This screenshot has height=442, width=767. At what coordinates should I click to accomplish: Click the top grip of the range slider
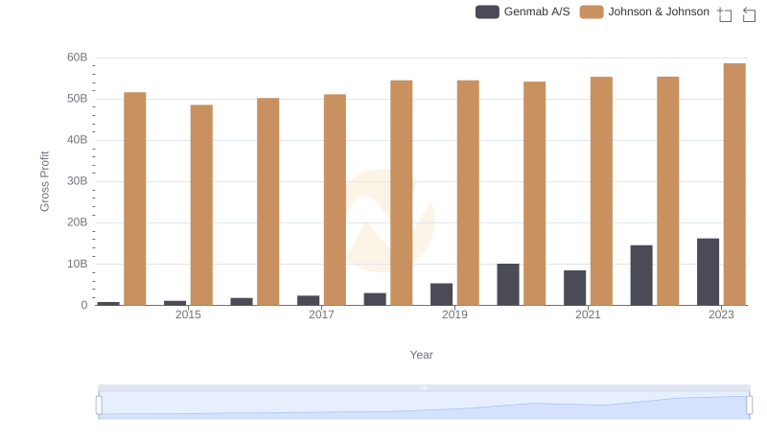(x=424, y=387)
